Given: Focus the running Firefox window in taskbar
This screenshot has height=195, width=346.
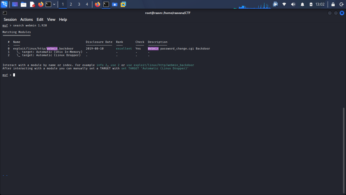Looking at the screenshot, I should (x=98, y=4).
